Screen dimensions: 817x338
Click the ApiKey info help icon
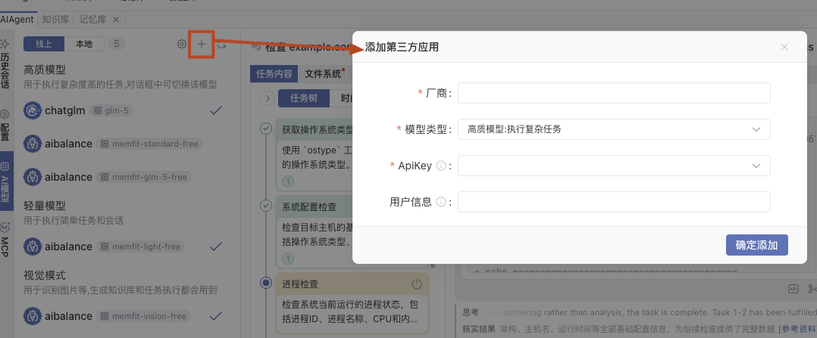441,166
